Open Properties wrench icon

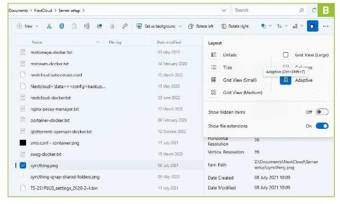(124, 27)
